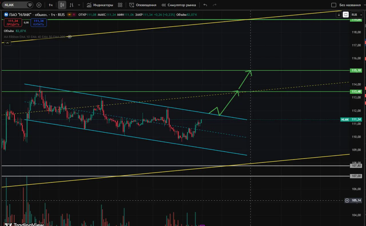Click the blue КУПИТЬ buy button
Viewport: 366px width, 226px height.
pyautogui.click(x=39, y=23)
